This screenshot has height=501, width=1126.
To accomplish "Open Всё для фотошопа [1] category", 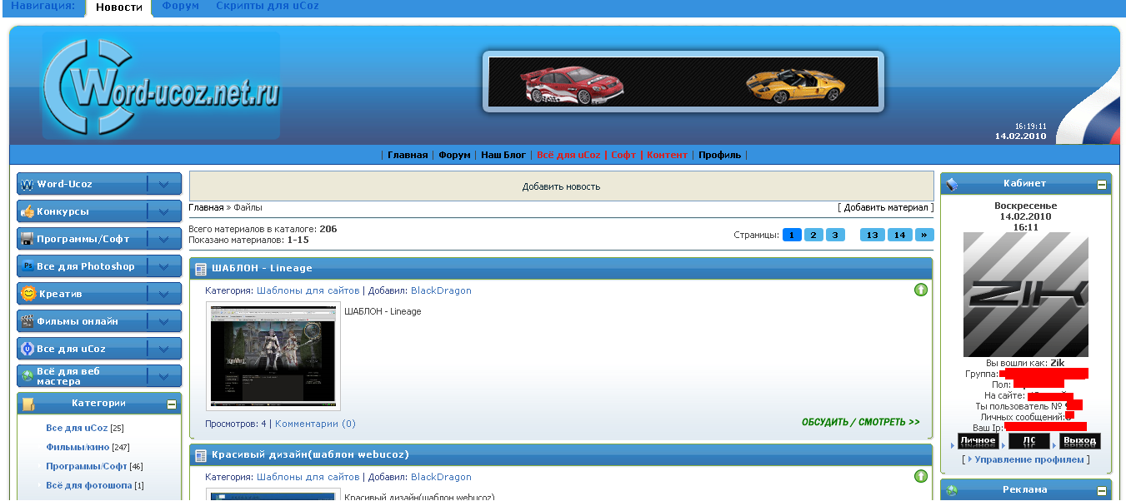I will coord(89,485).
